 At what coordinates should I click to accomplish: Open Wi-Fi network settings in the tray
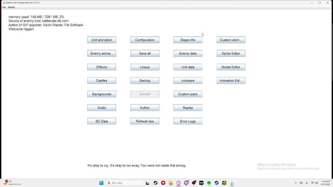click(x=312, y=183)
